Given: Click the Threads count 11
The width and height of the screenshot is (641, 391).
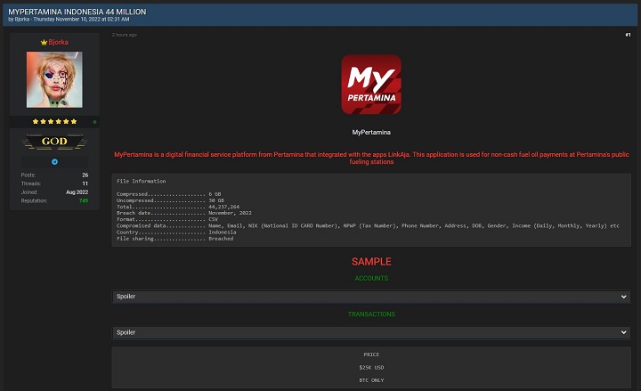Looking at the screenshot, I should [x=85, y=183].
